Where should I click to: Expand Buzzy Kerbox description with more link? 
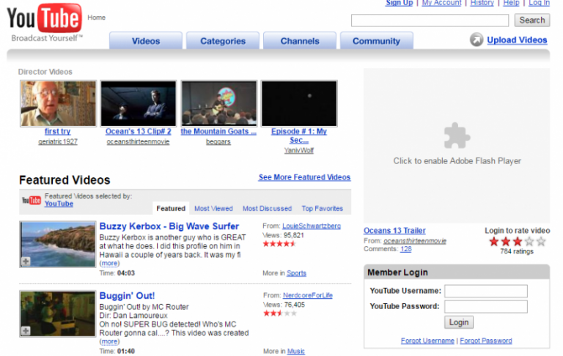point(109,263)
